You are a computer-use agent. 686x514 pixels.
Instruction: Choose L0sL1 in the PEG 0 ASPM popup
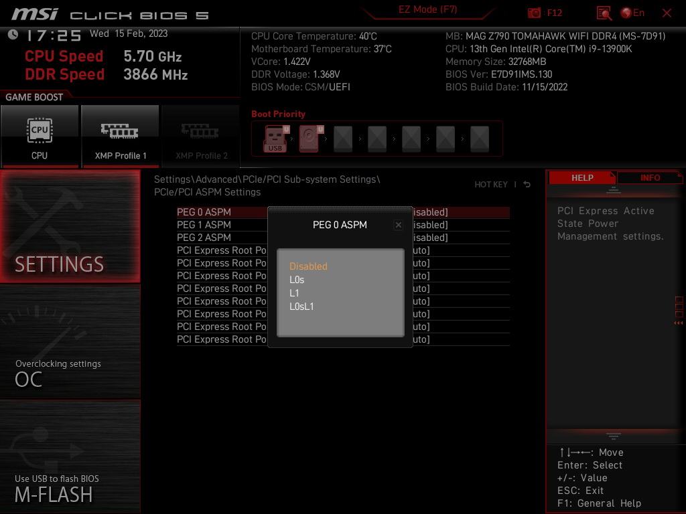click(301, 307)
